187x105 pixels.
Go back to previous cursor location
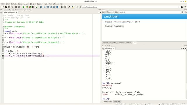click(x=77, y=7)
